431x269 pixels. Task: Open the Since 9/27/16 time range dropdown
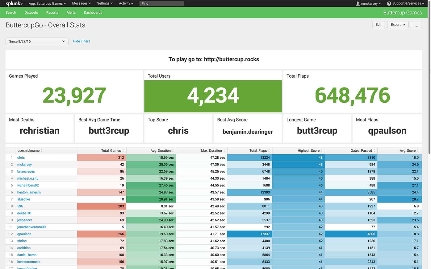pos(37,41)
